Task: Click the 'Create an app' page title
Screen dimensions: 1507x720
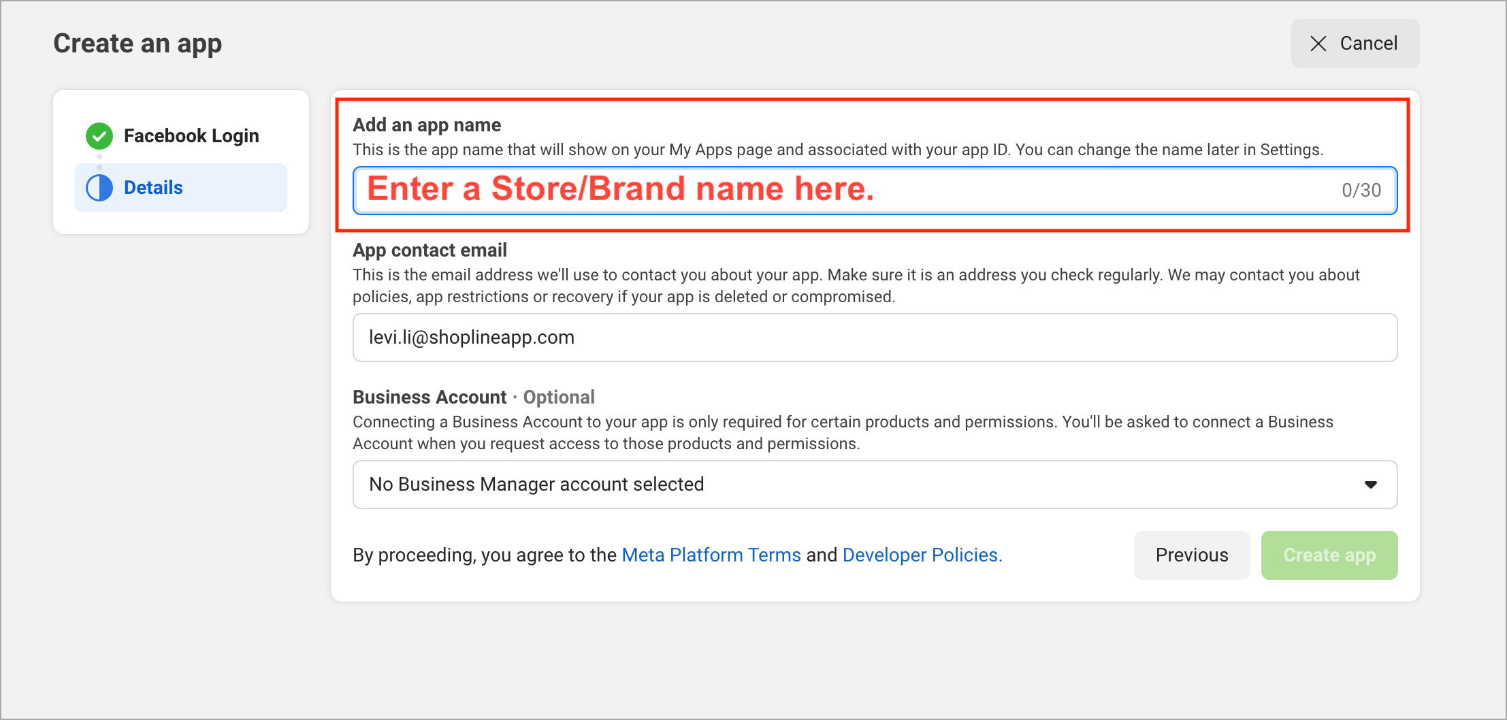Action: (x=137, y=44)
